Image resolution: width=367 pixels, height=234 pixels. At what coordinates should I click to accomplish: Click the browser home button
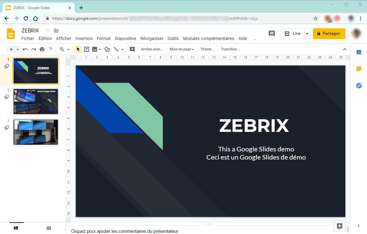tap(35, 18)
